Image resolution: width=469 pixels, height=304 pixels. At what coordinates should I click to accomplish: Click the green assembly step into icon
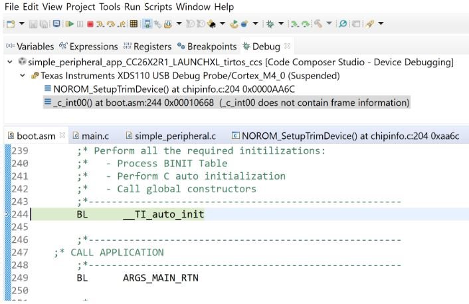(x=295, y=24)
